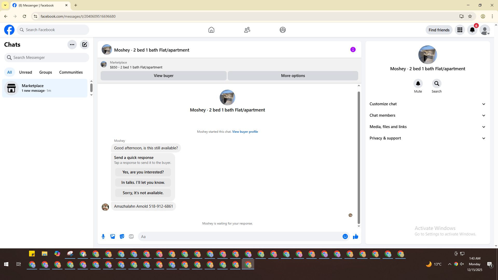Mute this conversation's notifications
This screenshot has height=280, width=498.
[x=418, y=84]
